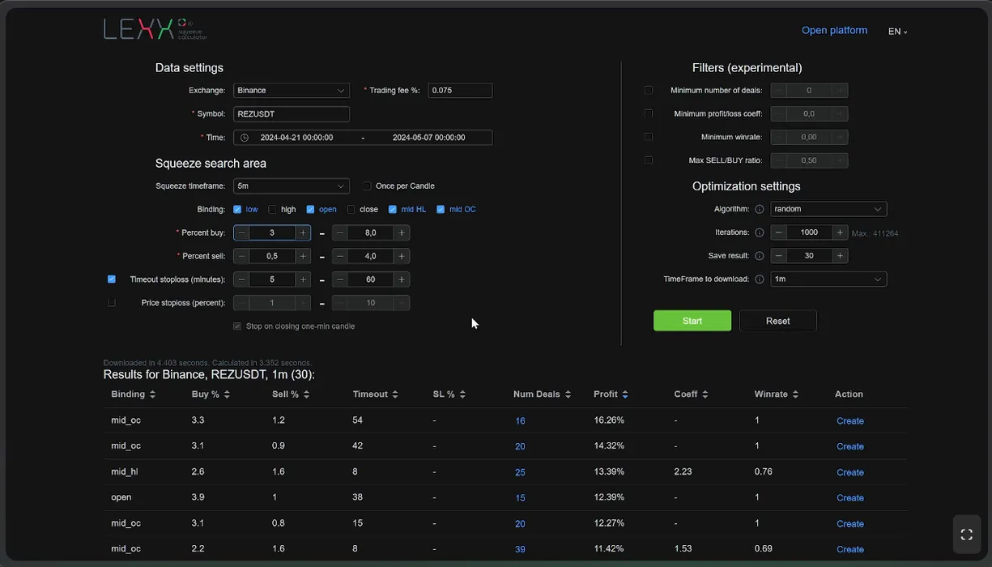Click the green Start button
The width and height of the screenshot is (992, 567).
(692, 321)
